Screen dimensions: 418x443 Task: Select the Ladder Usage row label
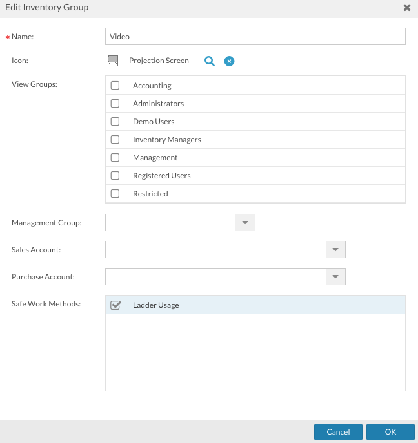click(x=155, y=305)
